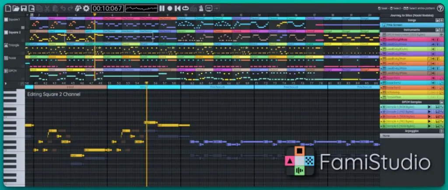The width and height of the screenshot is (448, 190).
Task: Click the metronome icon
Action: (201, 8)
